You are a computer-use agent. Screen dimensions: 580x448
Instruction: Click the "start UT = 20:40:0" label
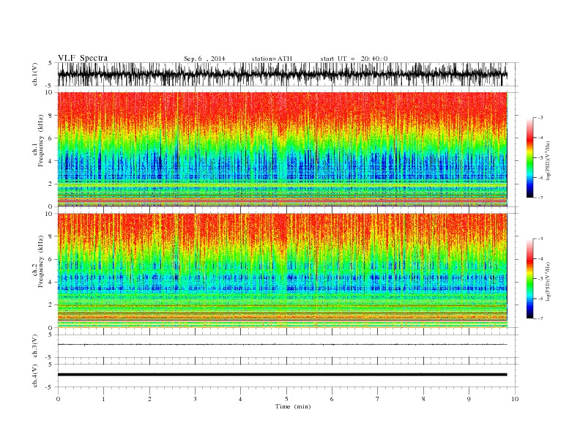click(x=354, y=59)
